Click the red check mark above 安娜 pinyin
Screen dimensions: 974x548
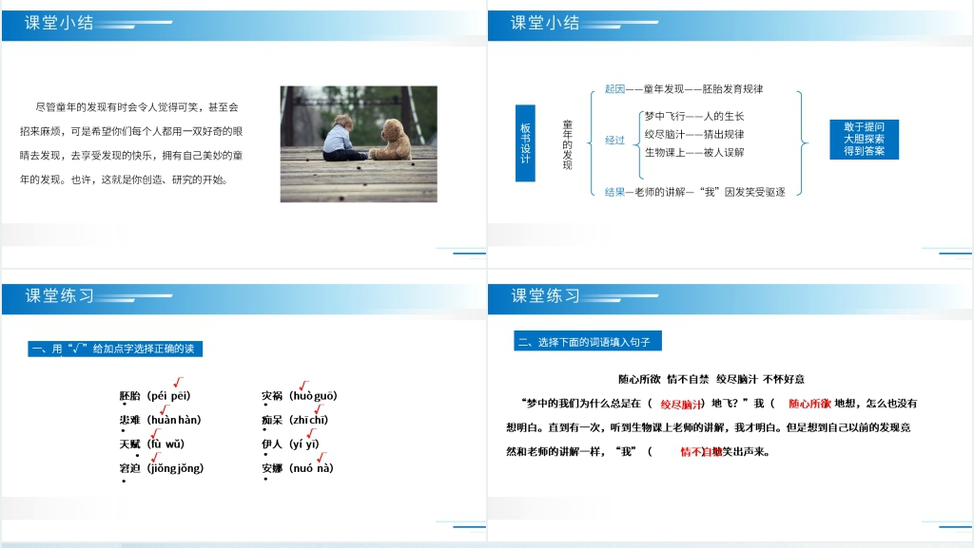(321, 458)
